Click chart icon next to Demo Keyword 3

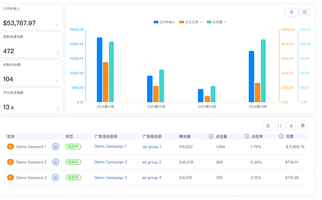pyautogui.click(x=56, y=177)
